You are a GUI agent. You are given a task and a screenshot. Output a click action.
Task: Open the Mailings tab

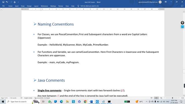coord(53,6)
